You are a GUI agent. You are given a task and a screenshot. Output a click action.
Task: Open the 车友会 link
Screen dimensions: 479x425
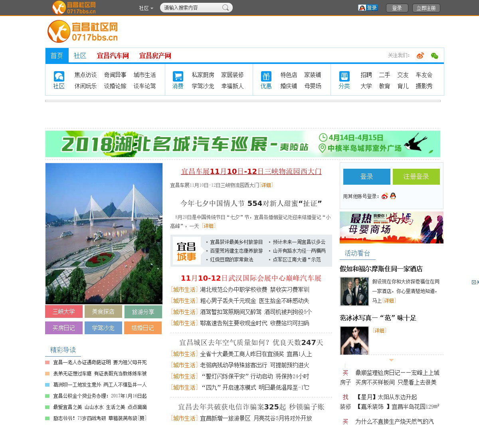click(424, 75)
